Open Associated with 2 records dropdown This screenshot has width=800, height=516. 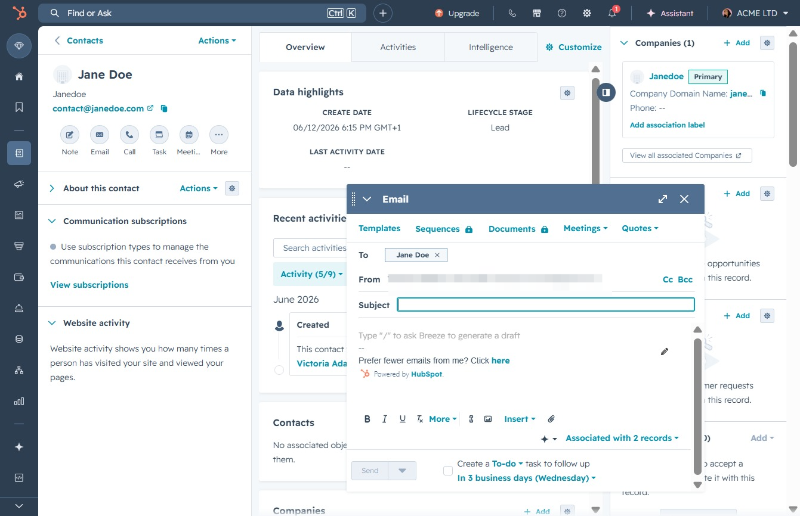[622, 438]
